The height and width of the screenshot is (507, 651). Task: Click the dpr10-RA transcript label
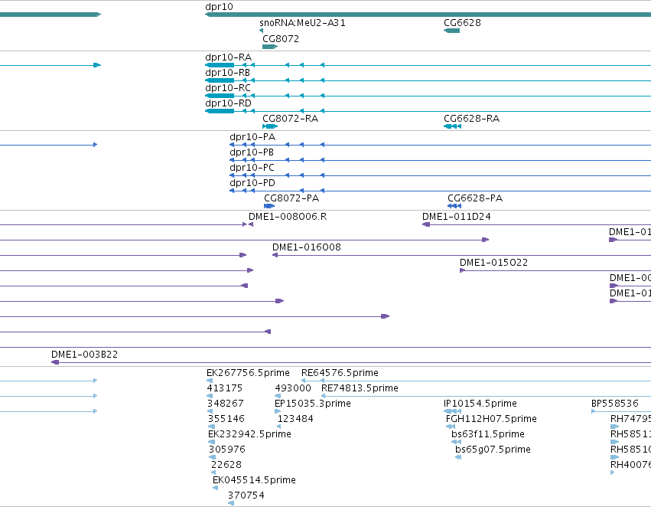pos(228,57)
